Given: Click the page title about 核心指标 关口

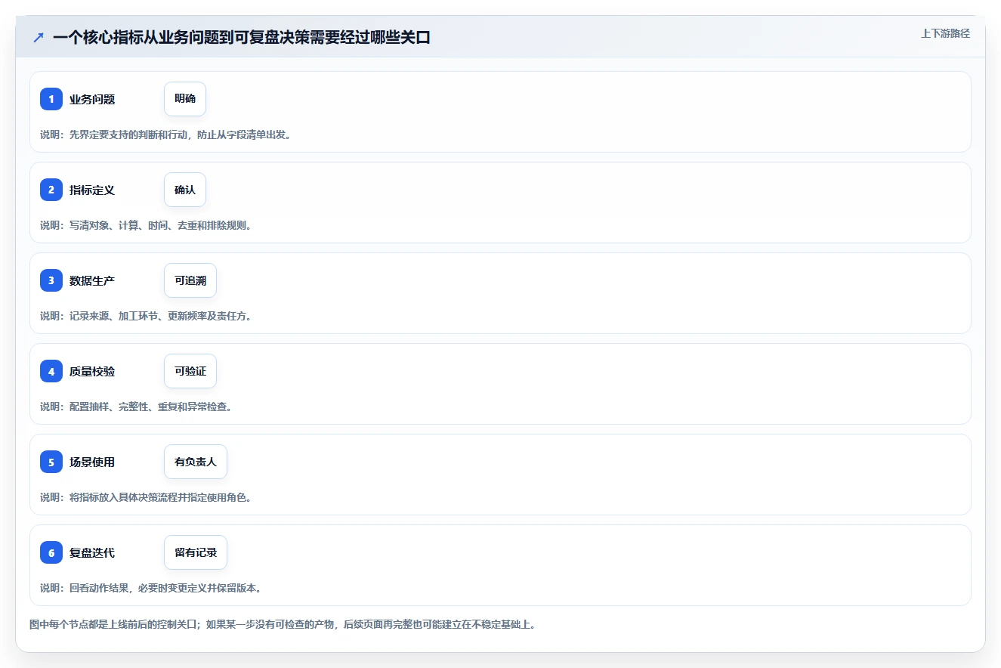Looking at the screenshot, I should (x=242, y=37).
